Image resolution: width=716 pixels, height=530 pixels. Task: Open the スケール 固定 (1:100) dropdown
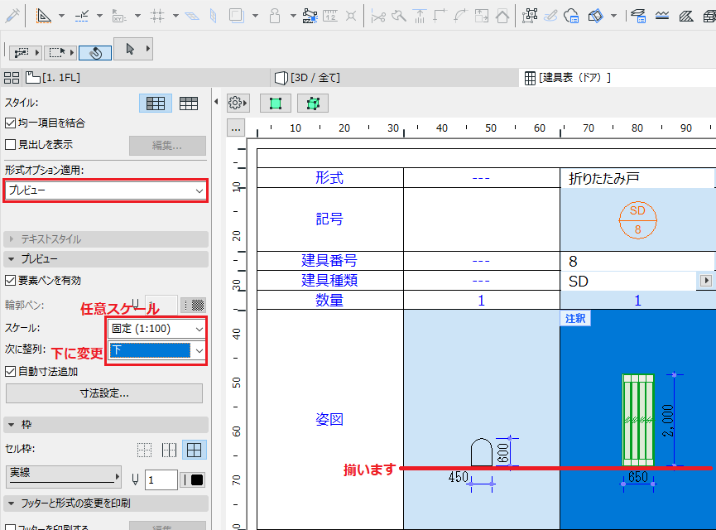156,329
